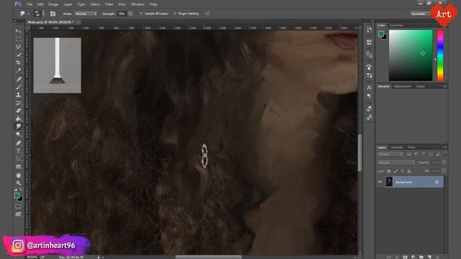Select the Smudge tool in toolbox
The image size is (461, 259).
pyautogui.click(x=18, y=127)
